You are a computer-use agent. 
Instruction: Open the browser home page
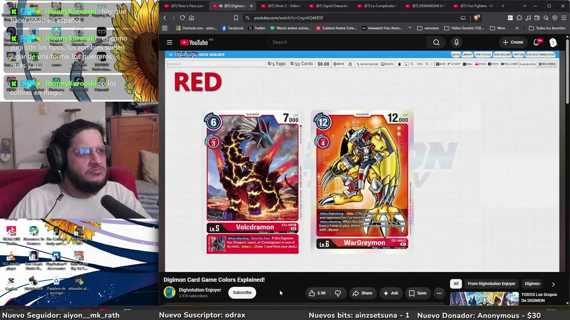click(191, 18)
